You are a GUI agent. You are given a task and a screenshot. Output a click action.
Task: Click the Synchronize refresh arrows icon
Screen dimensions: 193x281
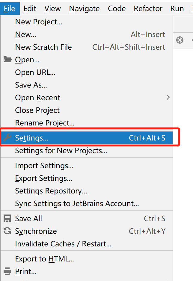7,231
